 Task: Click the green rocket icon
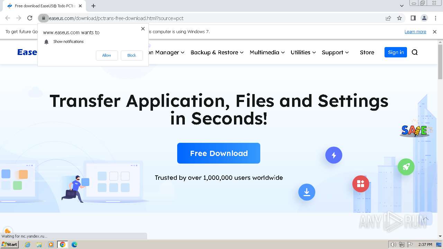pyautogui.click(x=406, y=167)
